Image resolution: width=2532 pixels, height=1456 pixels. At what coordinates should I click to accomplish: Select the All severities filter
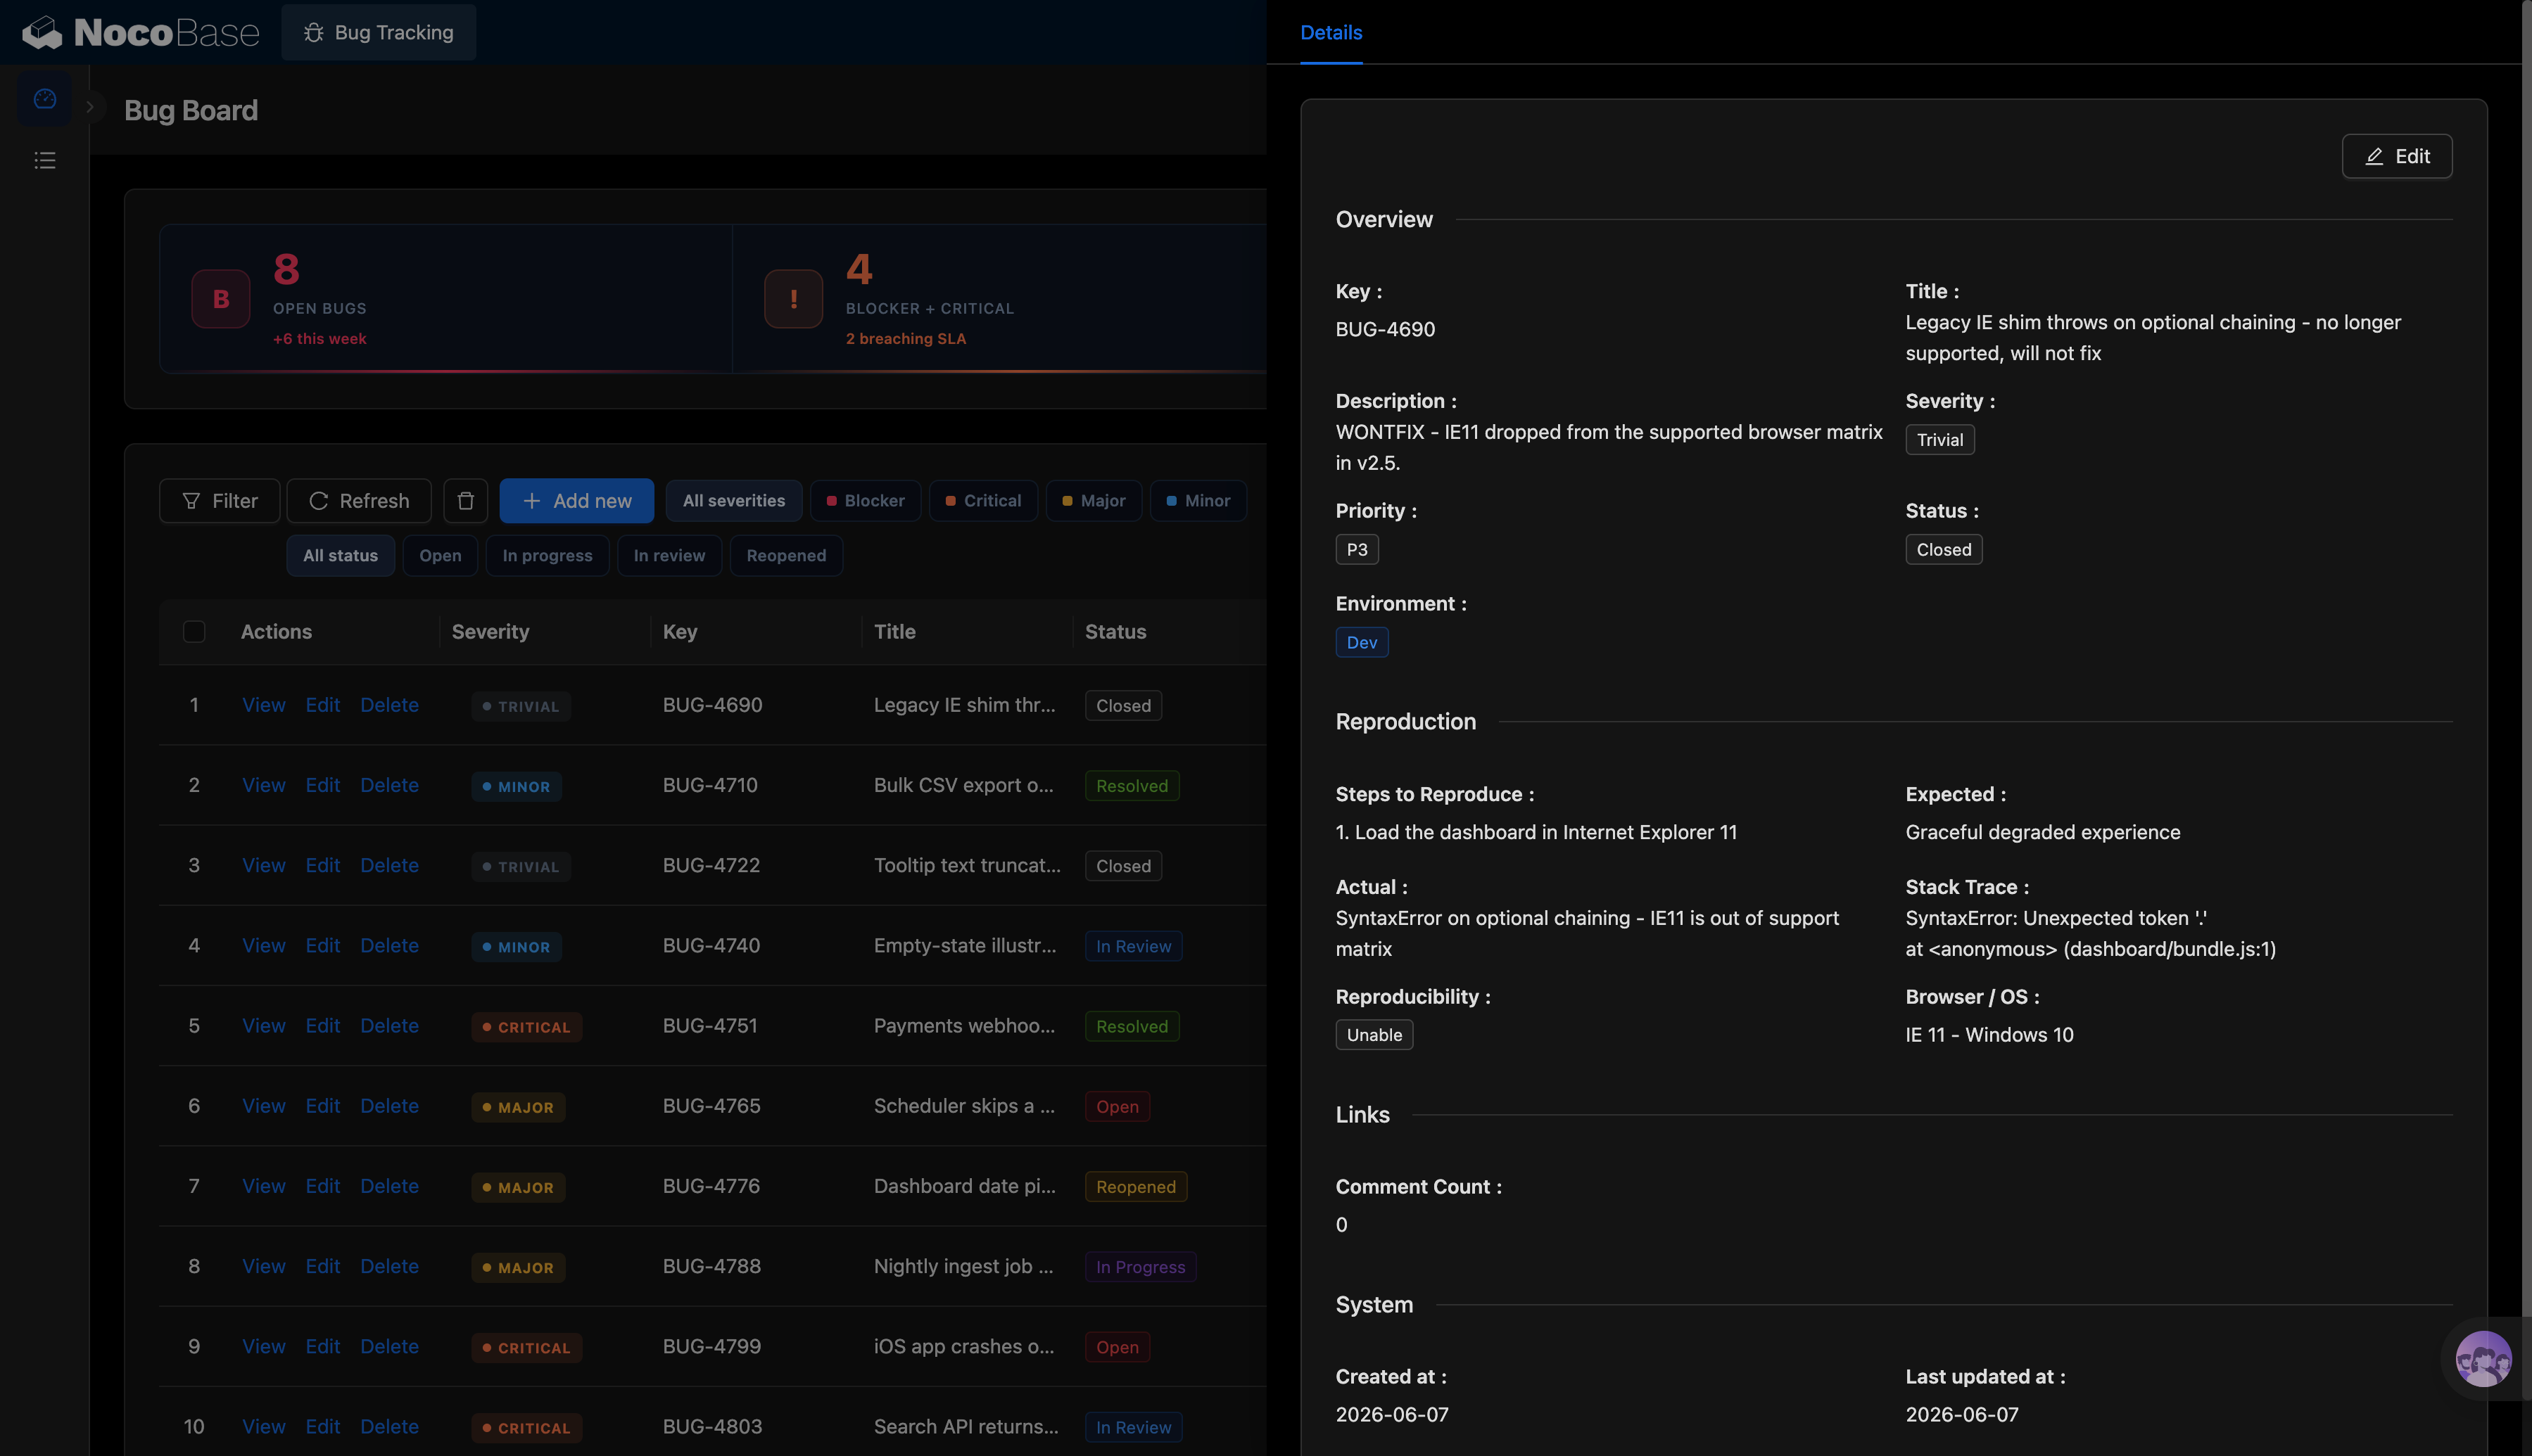[733, 501]
